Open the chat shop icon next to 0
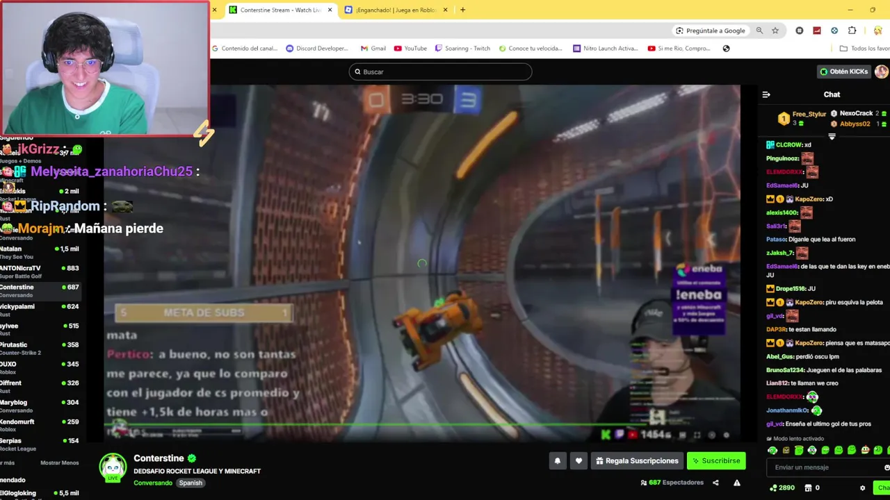Viewport: 890px width, 500px height. point(807,488)
